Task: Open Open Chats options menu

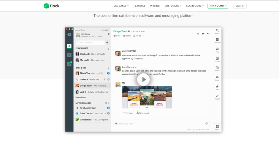Action: click(x=108, y=68)
